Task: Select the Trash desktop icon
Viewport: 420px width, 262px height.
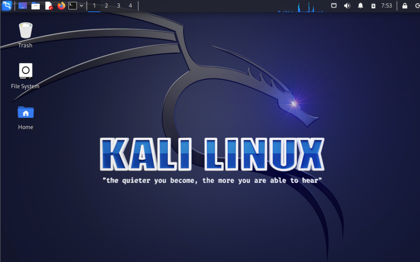Action: click(25, 35)
